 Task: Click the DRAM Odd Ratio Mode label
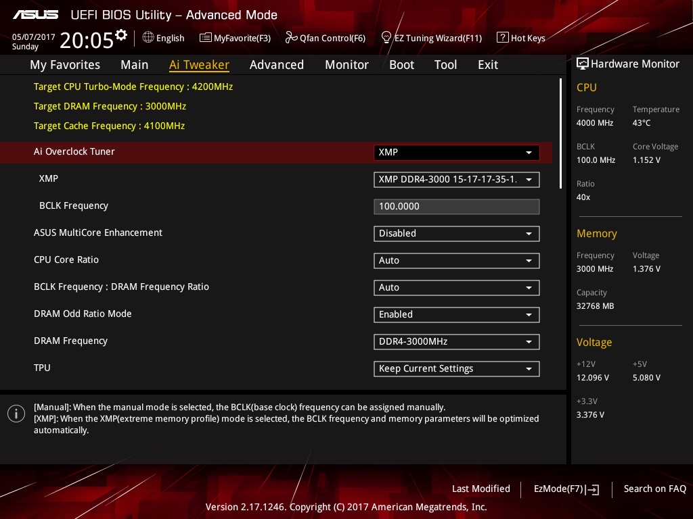(x=83, y=314)
